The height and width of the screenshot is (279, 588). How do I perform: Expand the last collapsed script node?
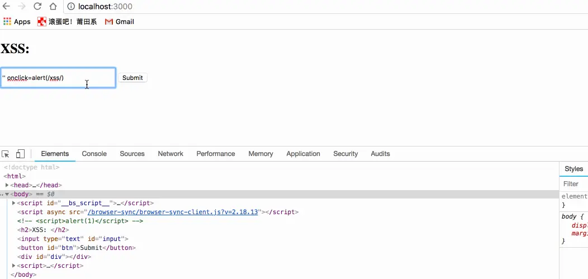tap(14, 266)
